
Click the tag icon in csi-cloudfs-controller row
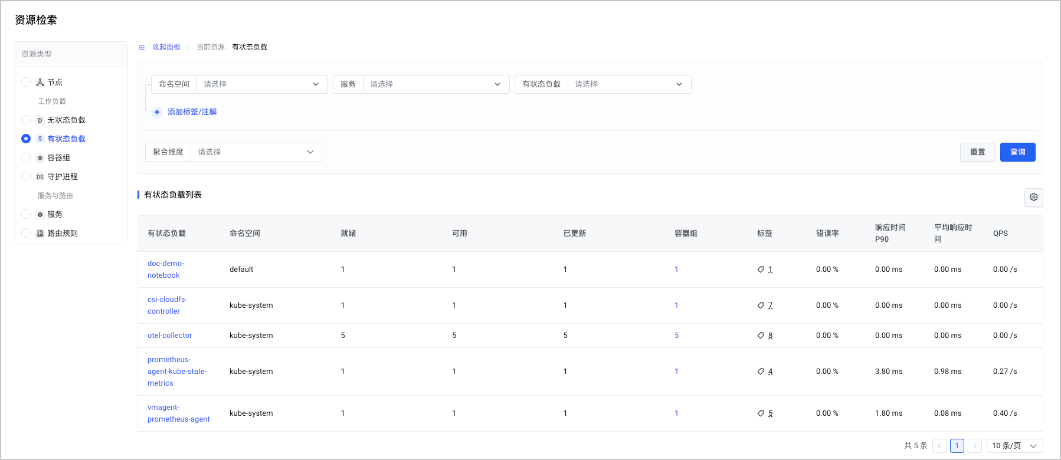(761, 305)
